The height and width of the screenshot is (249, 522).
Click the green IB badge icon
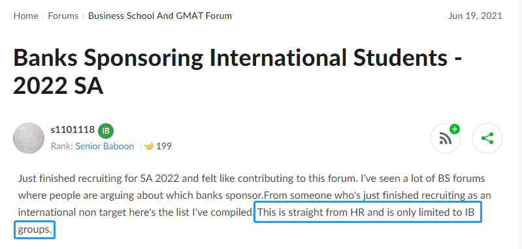click(x=106, y=130)
